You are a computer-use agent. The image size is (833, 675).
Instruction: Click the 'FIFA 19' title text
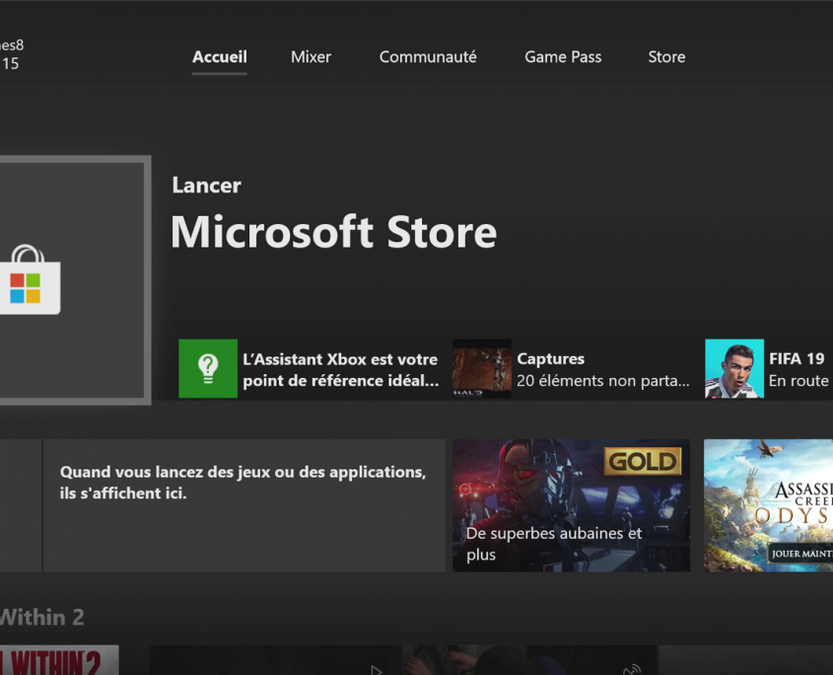coord(797,358)
